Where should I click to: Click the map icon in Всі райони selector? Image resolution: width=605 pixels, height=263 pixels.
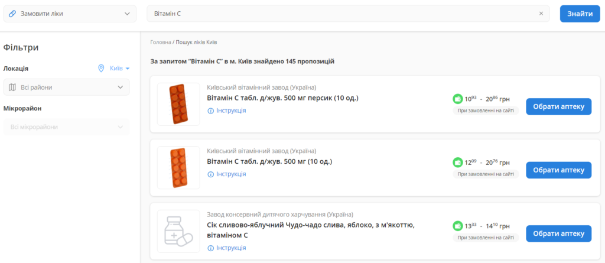pyautogui.click(x=13, y=87)
